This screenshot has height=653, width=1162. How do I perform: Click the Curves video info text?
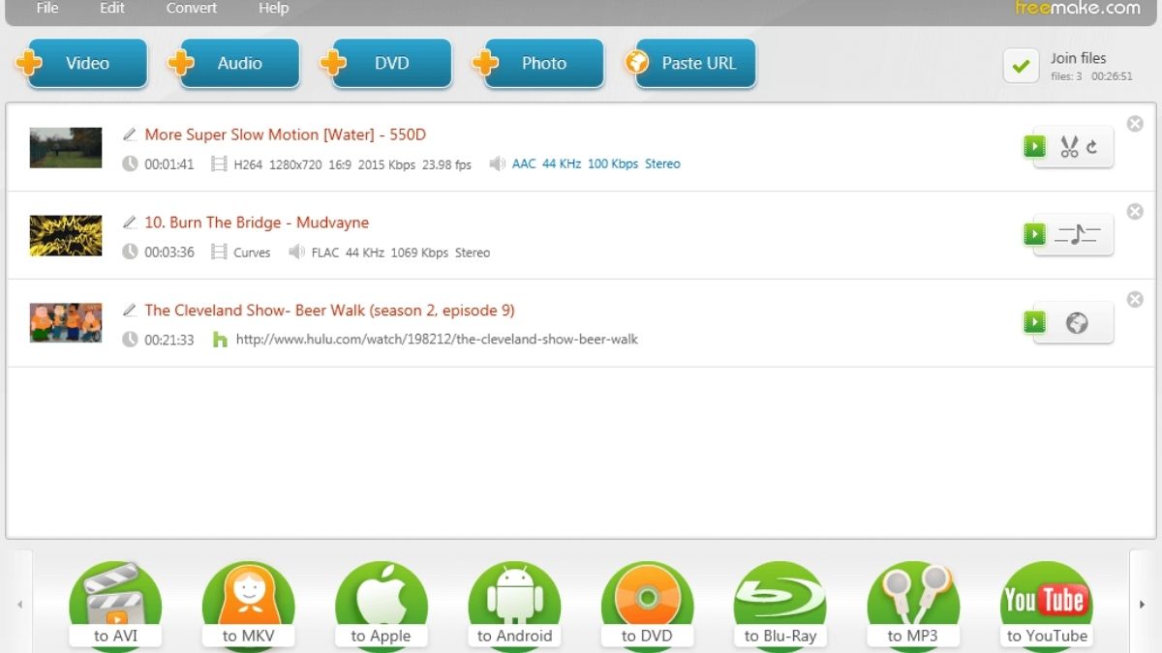(252, 252)
